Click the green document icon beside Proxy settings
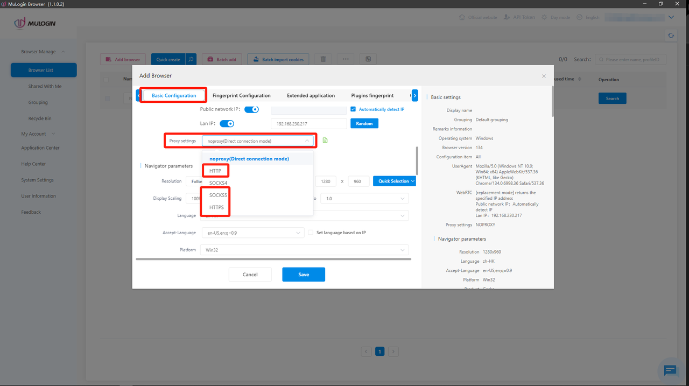The image size is (689, 386). click(x=325, y=141)
